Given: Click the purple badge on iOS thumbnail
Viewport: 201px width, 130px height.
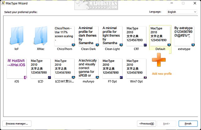Looking at the screenshot, I should pyautogui.click(x=25, y=77).
